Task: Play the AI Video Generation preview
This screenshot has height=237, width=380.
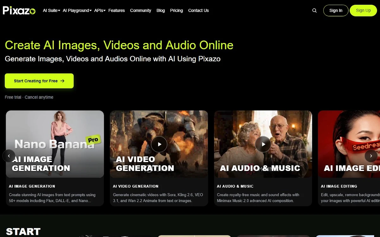Action: tap(159, 144)
